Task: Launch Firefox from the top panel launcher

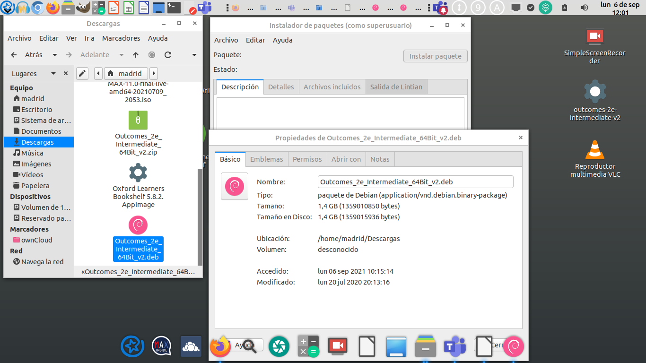Action: click(x=53, y=8)
